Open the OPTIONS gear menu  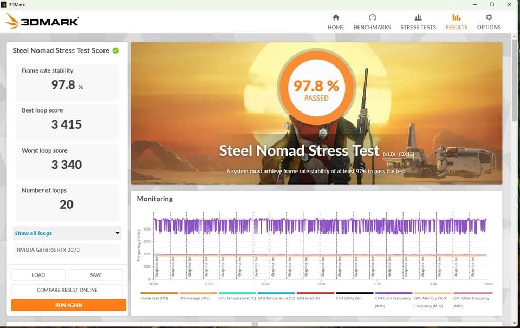tap(489, 22)
